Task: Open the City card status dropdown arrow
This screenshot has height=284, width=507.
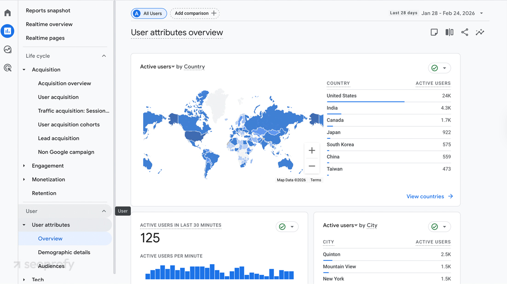Action: (444, 227)
